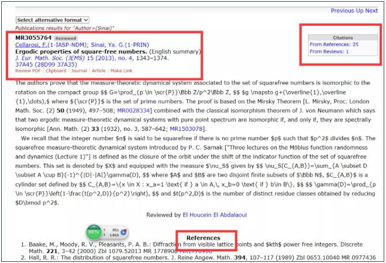This screenshot has width=386, height=263.
Task: View citations From References: 25
Action: tap(334, 44)
